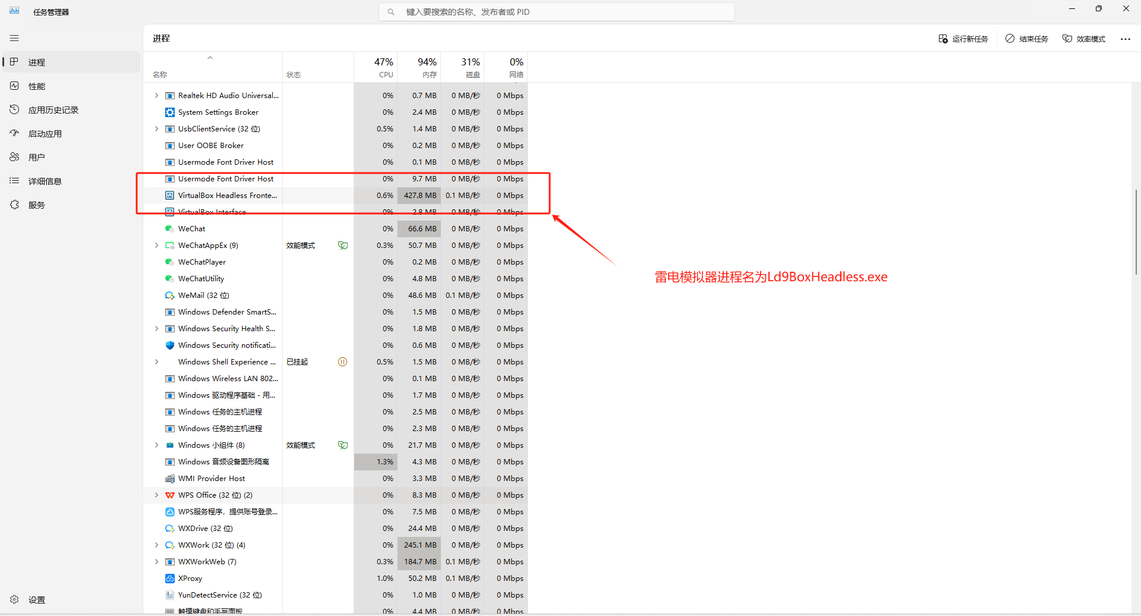Open the 性能 tab in sidebar
1141x616 pixels.
71,86
